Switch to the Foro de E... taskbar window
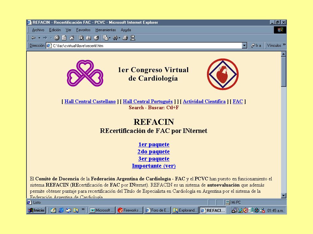The height and width of the screenshot is (234, 313). pyautogui.click(x=157, y=210)
